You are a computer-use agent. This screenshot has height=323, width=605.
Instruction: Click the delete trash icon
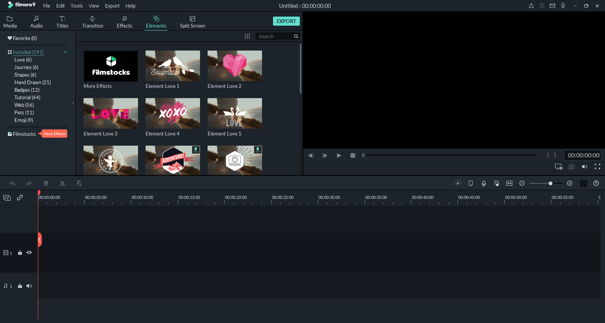coord(46,183)
